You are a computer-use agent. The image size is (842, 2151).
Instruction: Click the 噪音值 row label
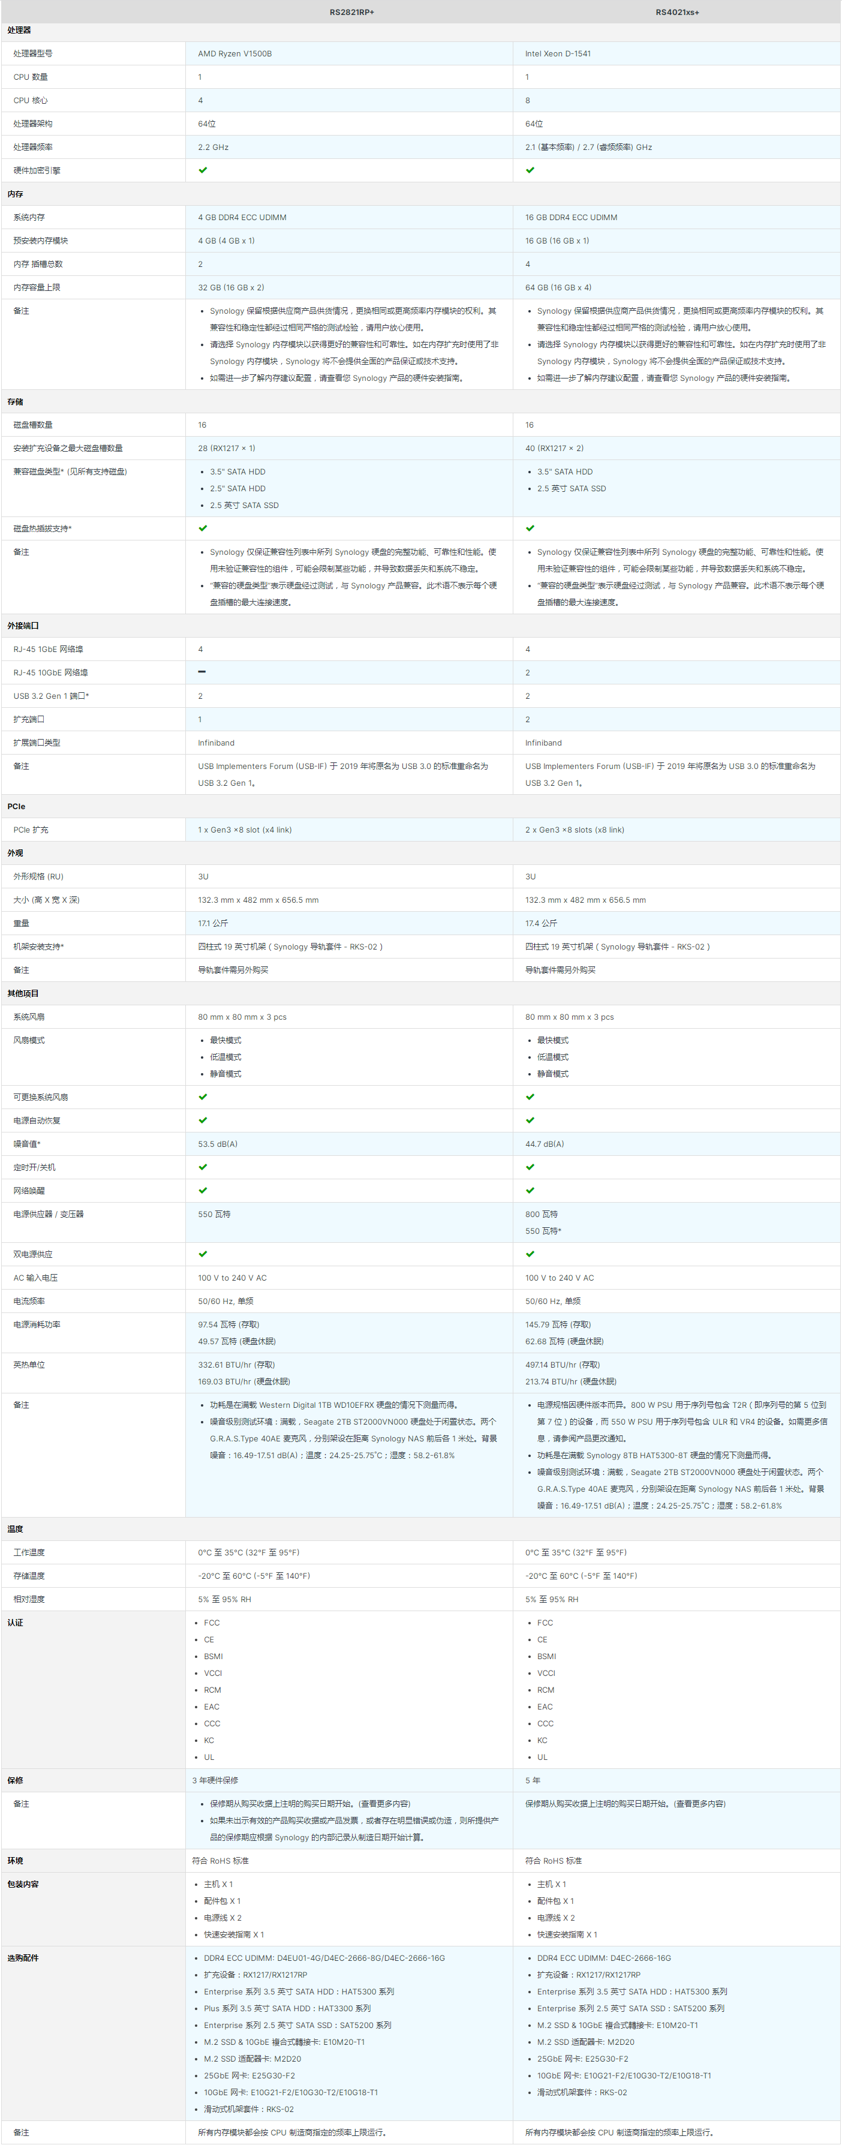(x=27, y=1144)
